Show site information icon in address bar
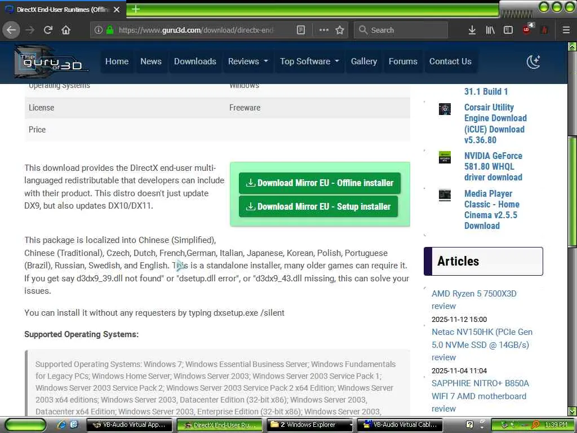Image resolution: width=577 pixels, height=433 pixels. tap(98, 30)
